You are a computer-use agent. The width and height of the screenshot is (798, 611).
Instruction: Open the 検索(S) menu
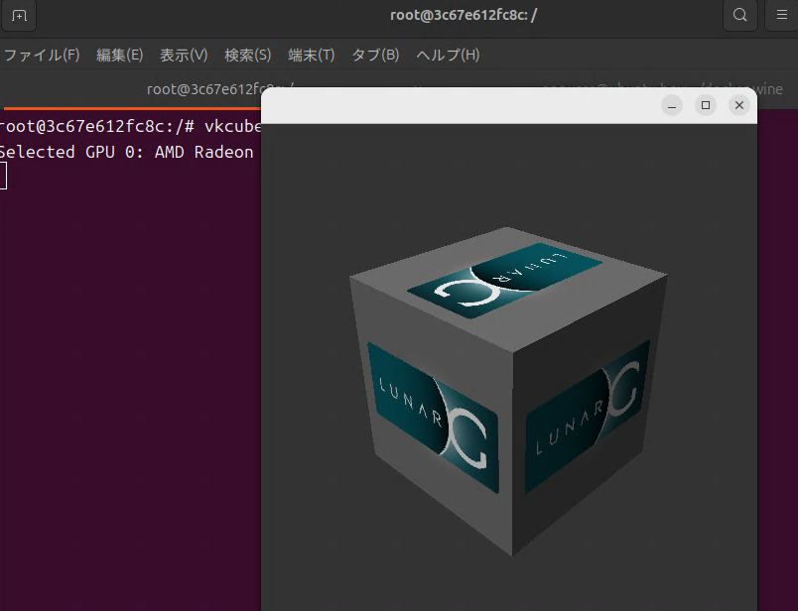click(x=247, y=55)
